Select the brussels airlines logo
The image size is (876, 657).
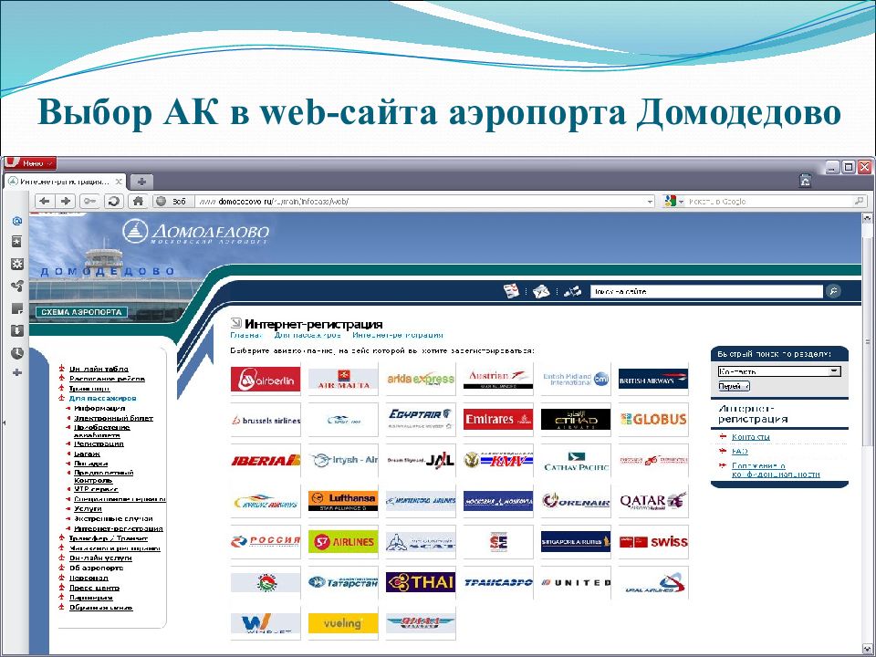point(266,420)
